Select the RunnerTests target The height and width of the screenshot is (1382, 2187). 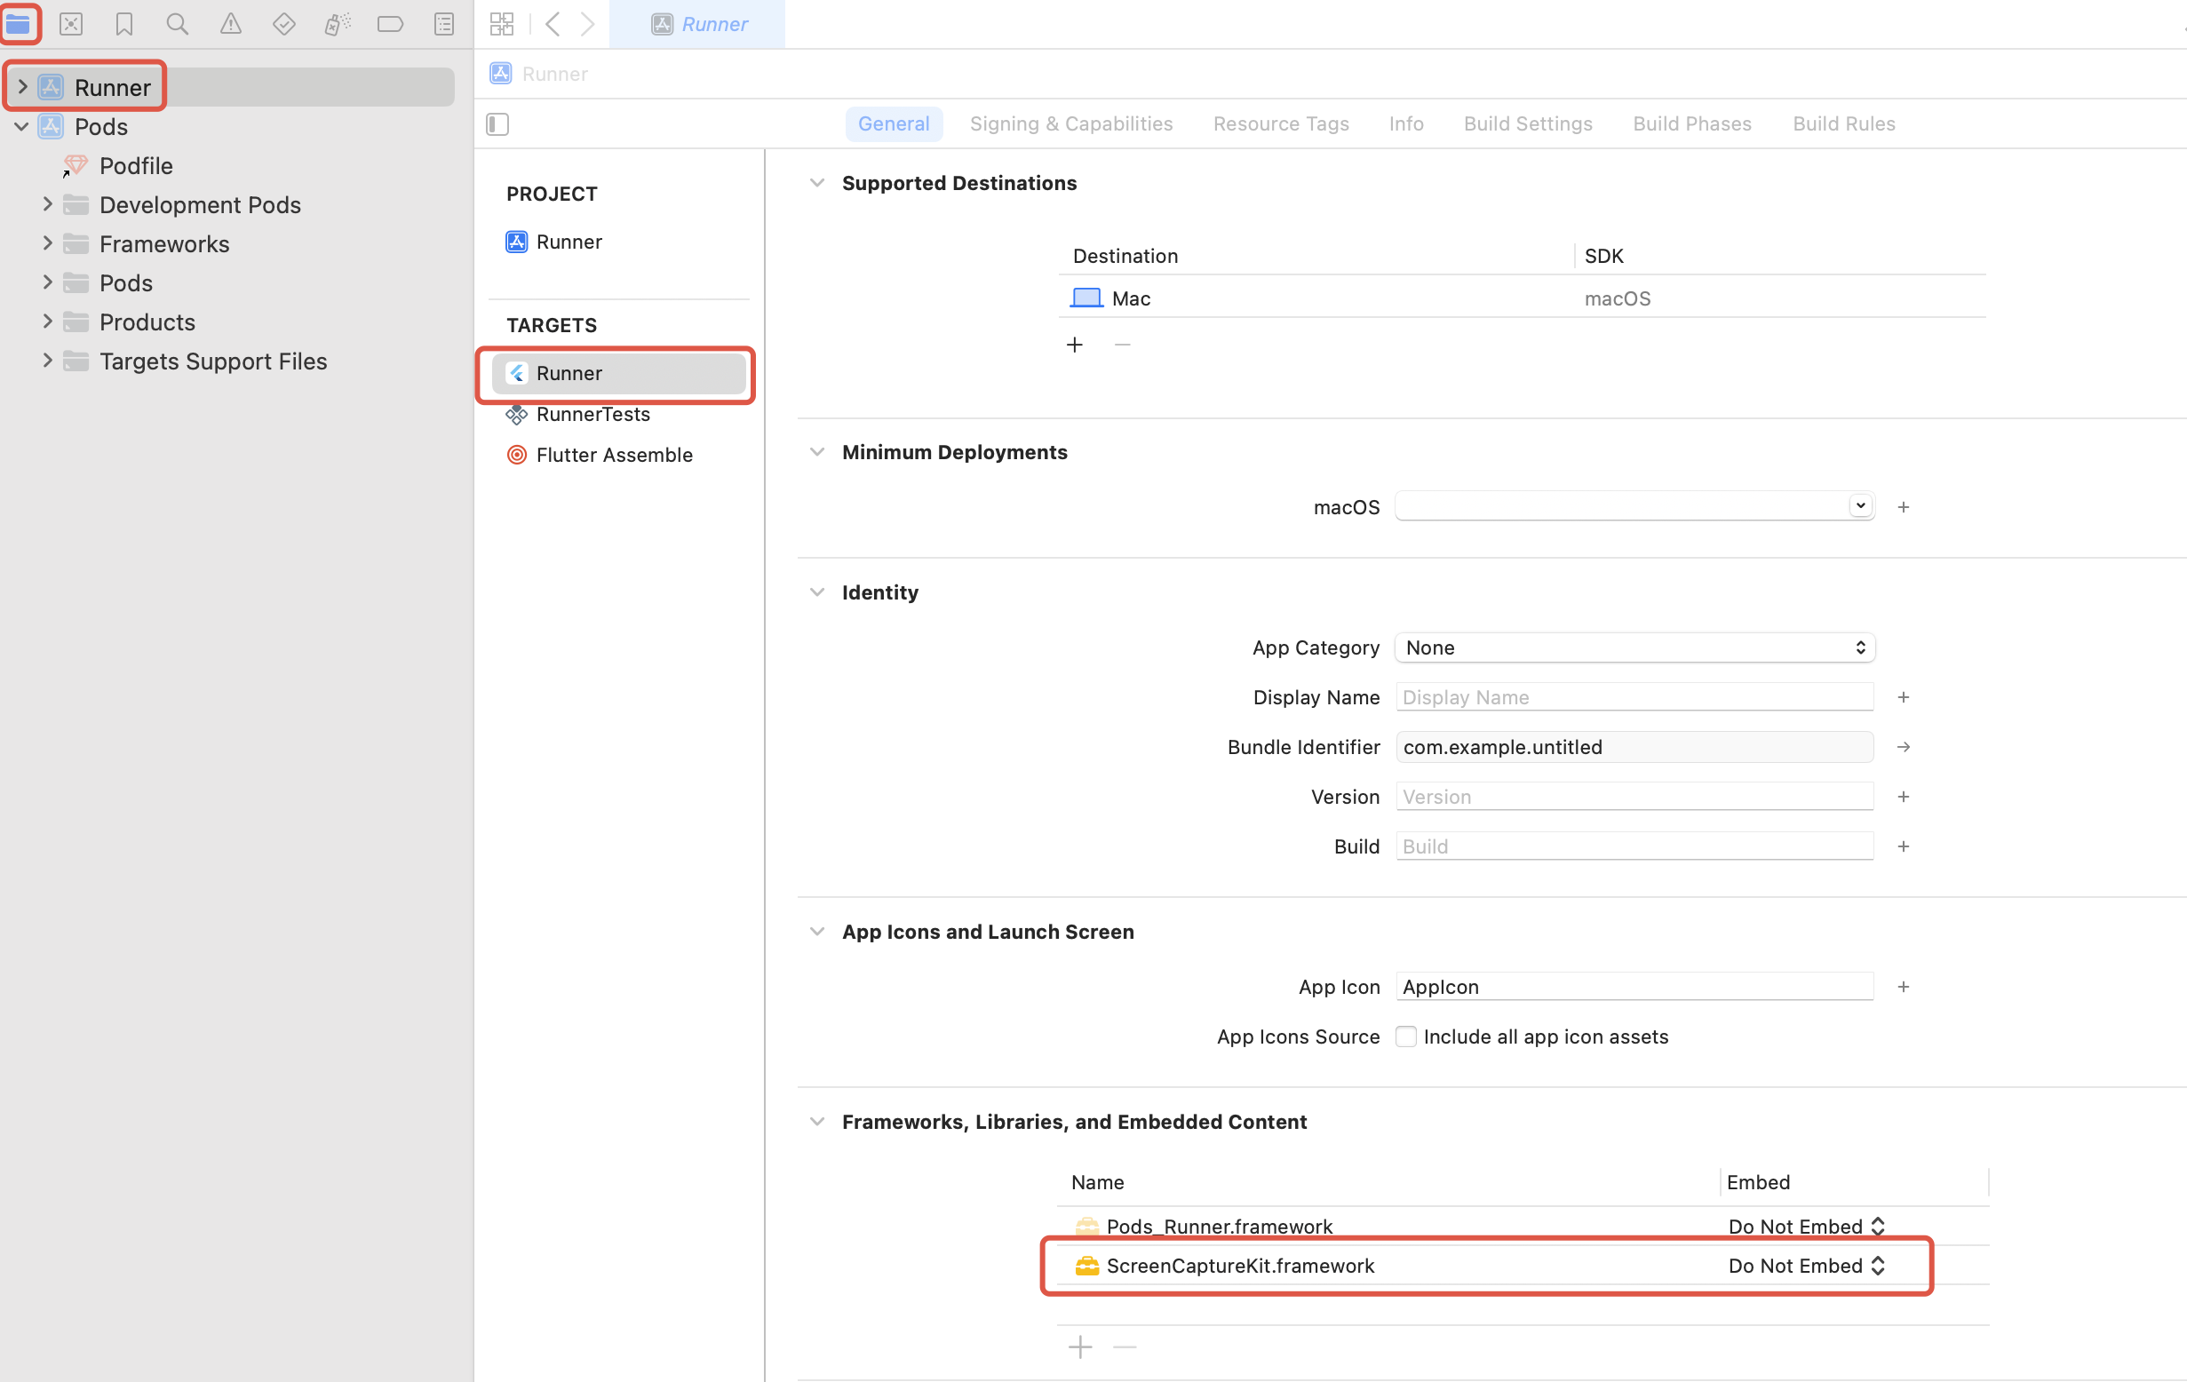click(592, 414)
